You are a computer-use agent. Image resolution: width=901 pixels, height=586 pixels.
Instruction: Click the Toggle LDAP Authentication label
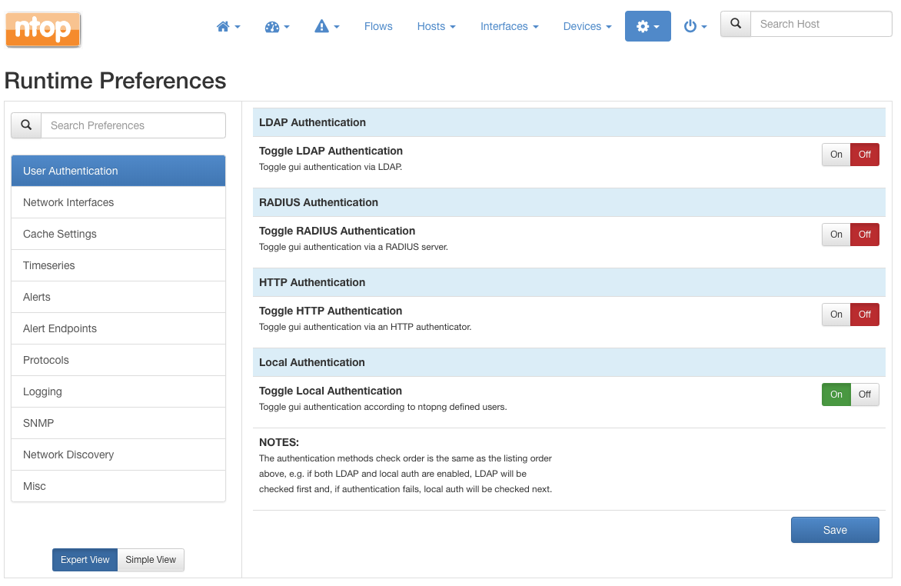(331, 151)
